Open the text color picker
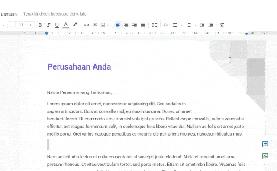This screenshot has width=277, height=171. tap(66, 25)
